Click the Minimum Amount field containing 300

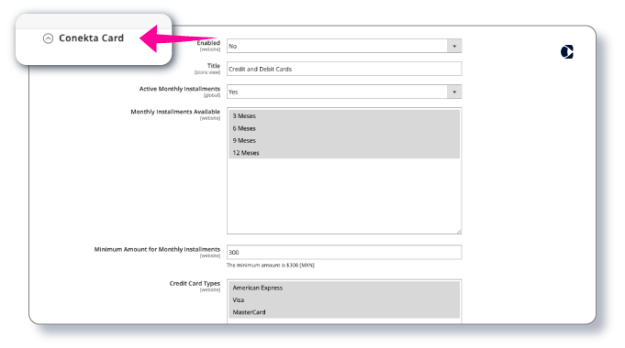click(x=344, y=252)
